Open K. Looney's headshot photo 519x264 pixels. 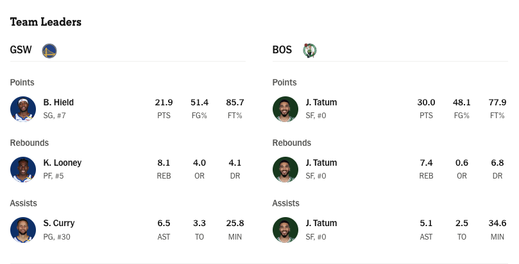23,170
